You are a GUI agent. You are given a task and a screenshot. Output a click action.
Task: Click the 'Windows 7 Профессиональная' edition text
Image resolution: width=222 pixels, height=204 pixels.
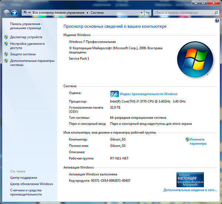(x=92, y=42)
